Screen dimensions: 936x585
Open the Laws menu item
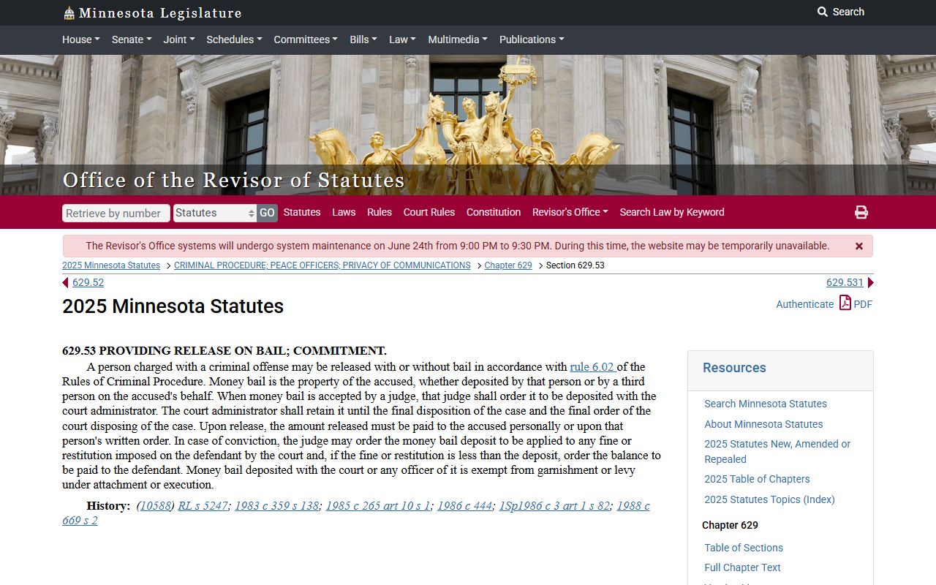344,212
